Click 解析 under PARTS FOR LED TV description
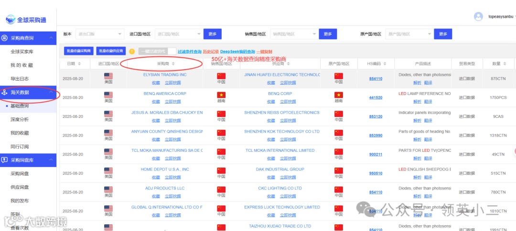The image size is (516, 231). pyautogui.click(x=417, y=158)
